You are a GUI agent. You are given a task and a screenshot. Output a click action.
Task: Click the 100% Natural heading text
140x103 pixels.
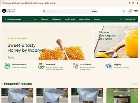click(86, 64)
